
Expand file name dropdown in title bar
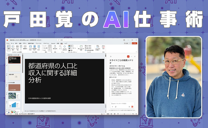click(42, 40)
